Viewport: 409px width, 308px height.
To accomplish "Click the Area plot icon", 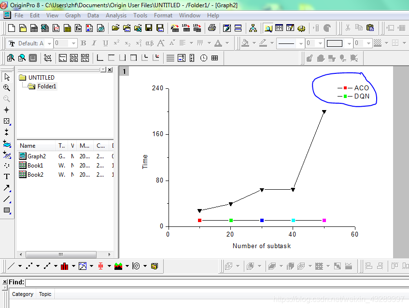I will tap(118, 266).
